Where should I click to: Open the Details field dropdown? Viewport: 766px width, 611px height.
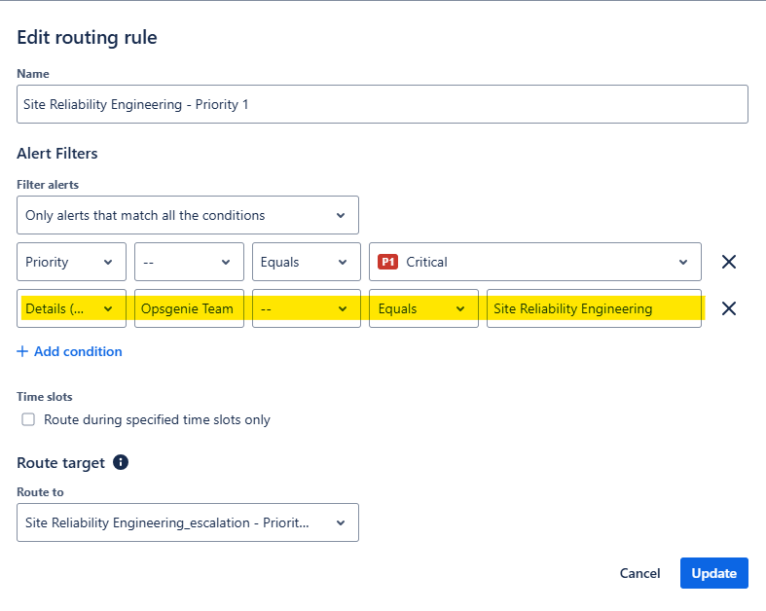(71, 308)
